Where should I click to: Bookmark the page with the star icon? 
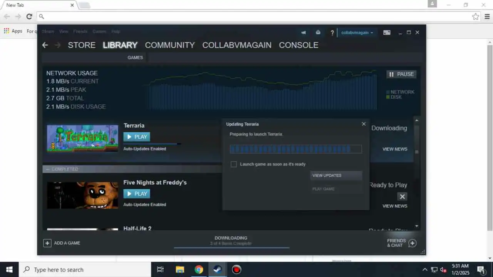pos(476,17)
